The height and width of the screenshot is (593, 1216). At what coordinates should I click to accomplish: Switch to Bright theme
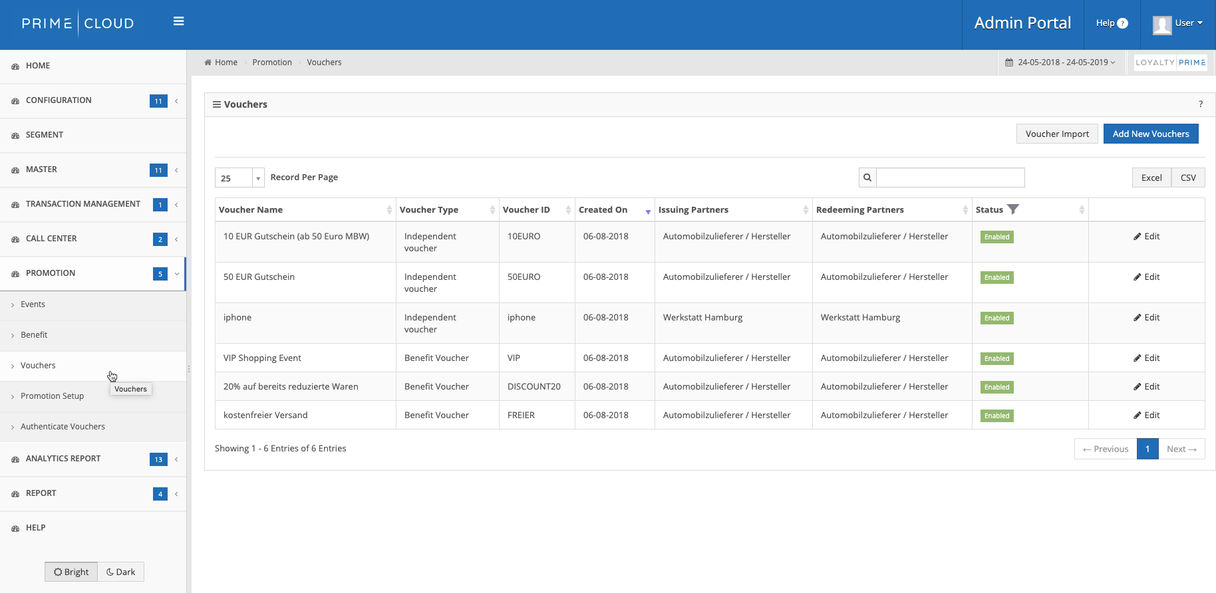point(71,572)
